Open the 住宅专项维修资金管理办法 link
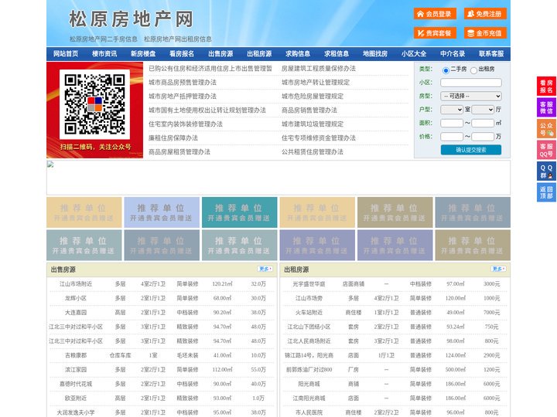Viewport: 557px width, 417px height. point(319,138)
